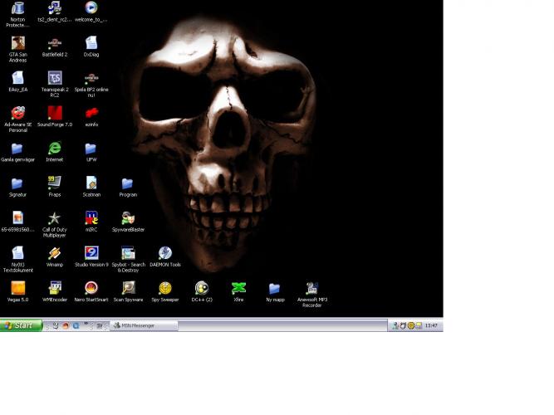This screenshot has height=415, width=554.
Task: Click the Start button
Action: (20, 325)
